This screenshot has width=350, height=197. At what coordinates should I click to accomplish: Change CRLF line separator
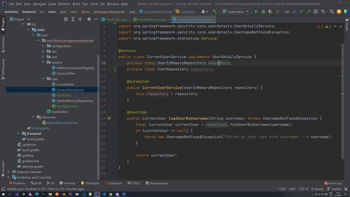point(292,189)
